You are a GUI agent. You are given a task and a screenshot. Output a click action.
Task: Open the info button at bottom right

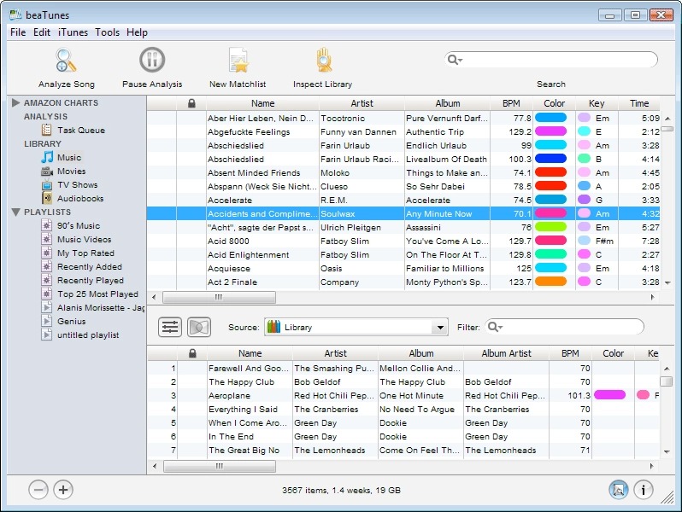tap(644, 490)
